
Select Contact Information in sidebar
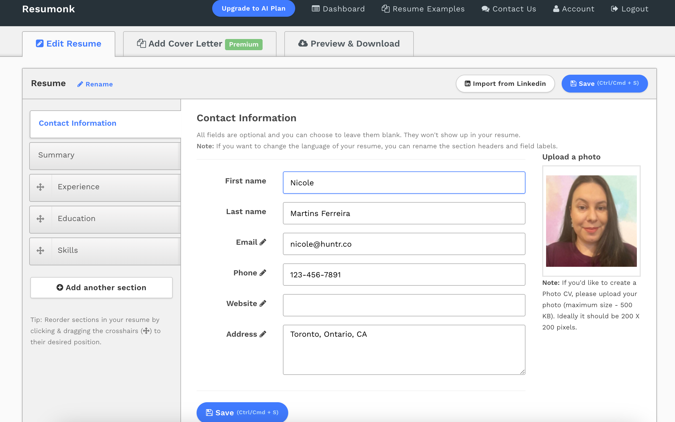105,123
